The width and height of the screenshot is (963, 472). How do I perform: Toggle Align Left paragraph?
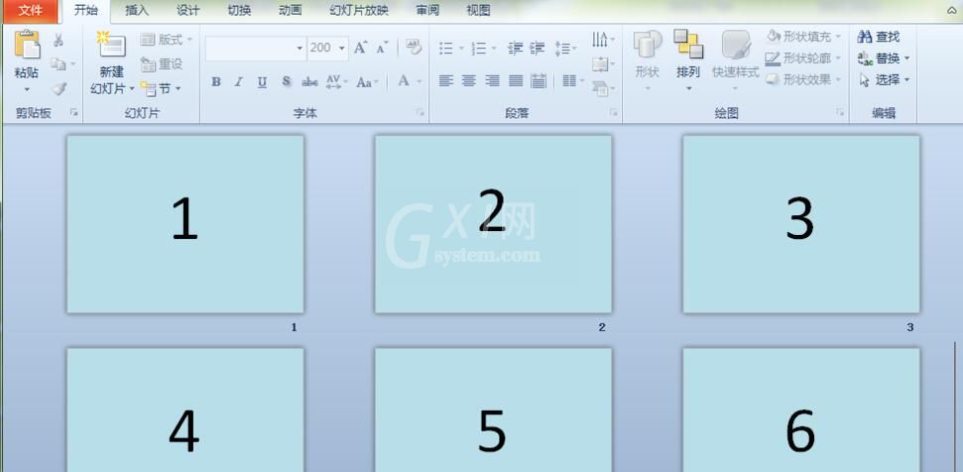coord(446,80)
